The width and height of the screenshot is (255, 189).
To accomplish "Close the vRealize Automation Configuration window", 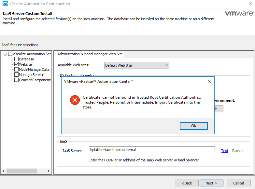I will click(250, 4).
